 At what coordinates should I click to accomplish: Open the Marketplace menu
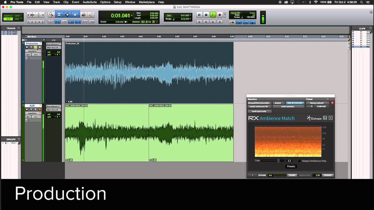pos(147,2)
